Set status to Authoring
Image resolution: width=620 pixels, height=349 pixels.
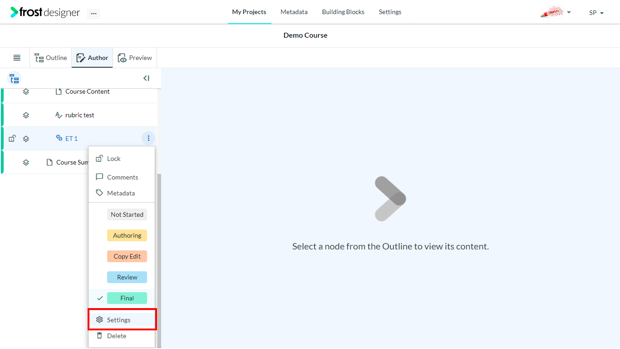pyautogui.click(x=127, y=235)
